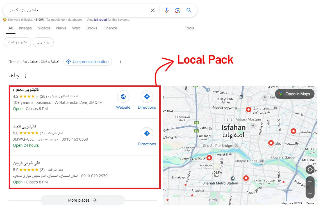Click Khajoo Bridge camera marker
The height and width of the screenshot is (212, 323).
click(261, 161)
